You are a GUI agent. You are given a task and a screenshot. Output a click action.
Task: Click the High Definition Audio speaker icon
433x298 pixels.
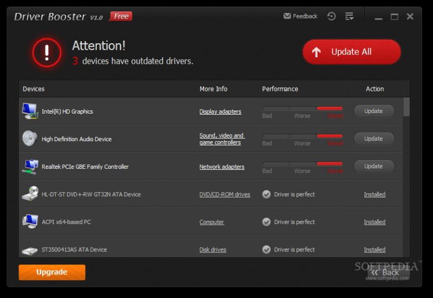(x=30, y=138)
